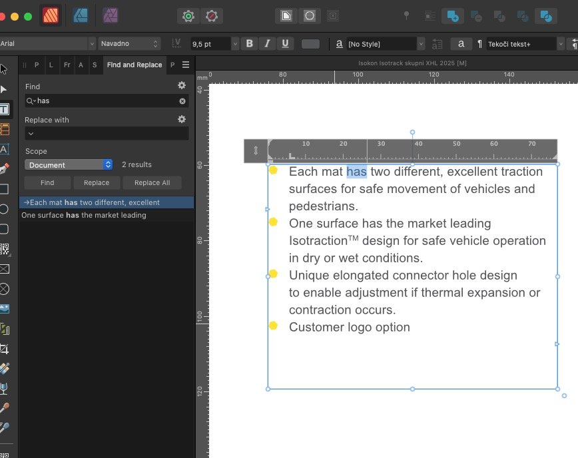Viewport: 578px width, 458px height.
Task: Switch to the S panel tab
Action: point(95,65)
